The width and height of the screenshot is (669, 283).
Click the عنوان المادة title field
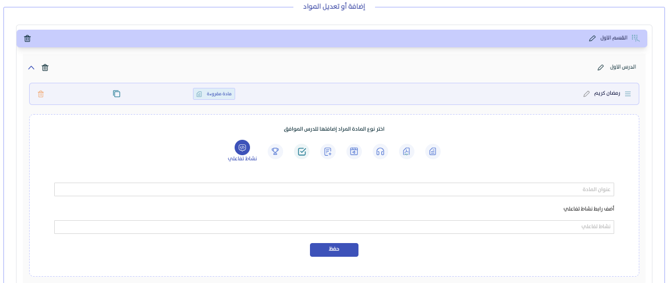pyautogui.click(x=334, y=189)
